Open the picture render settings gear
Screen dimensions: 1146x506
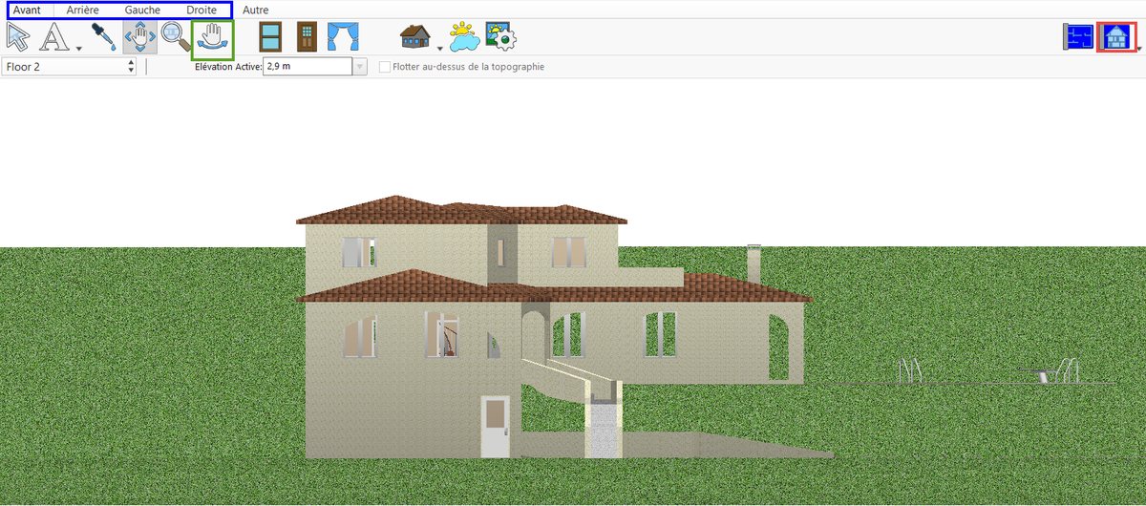pyautogui.click(x=500, y=37)
